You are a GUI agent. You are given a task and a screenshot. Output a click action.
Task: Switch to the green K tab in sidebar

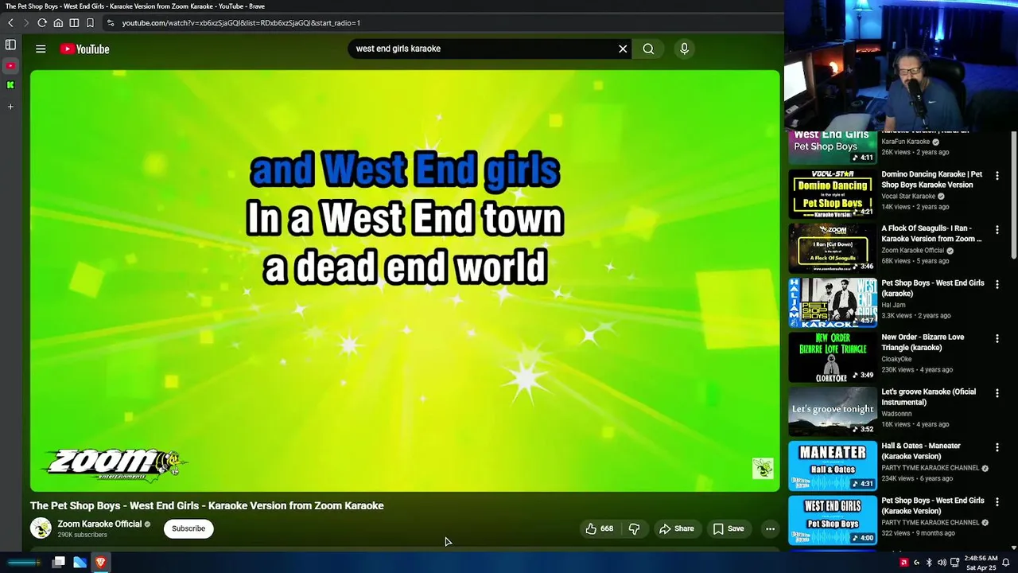pos(10,84)
